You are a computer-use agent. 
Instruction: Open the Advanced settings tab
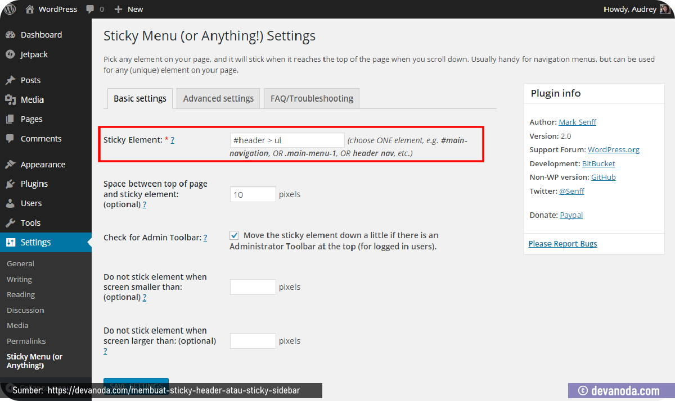(x=218, y=98)
